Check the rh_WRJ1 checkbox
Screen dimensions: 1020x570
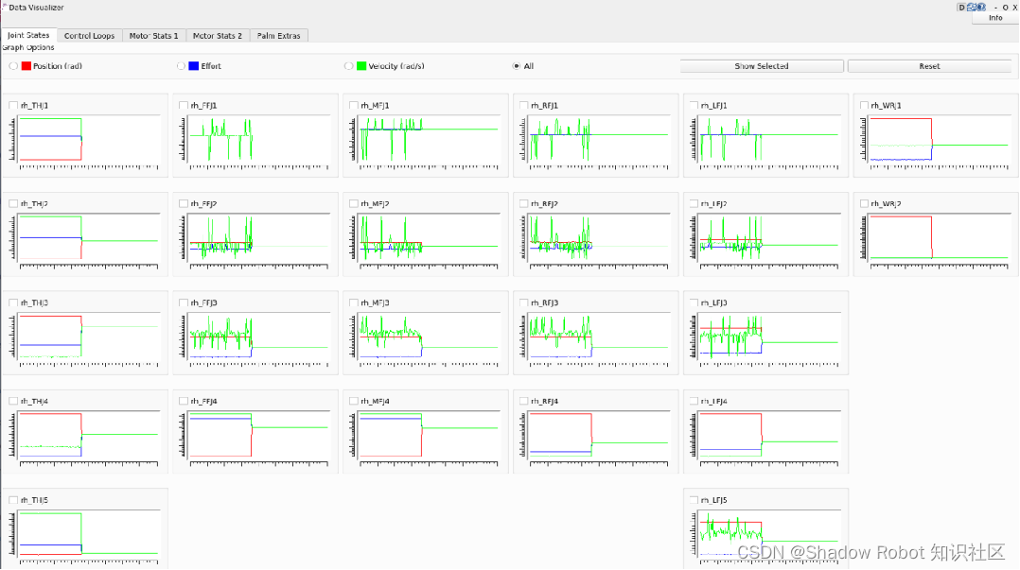point(864,105)
